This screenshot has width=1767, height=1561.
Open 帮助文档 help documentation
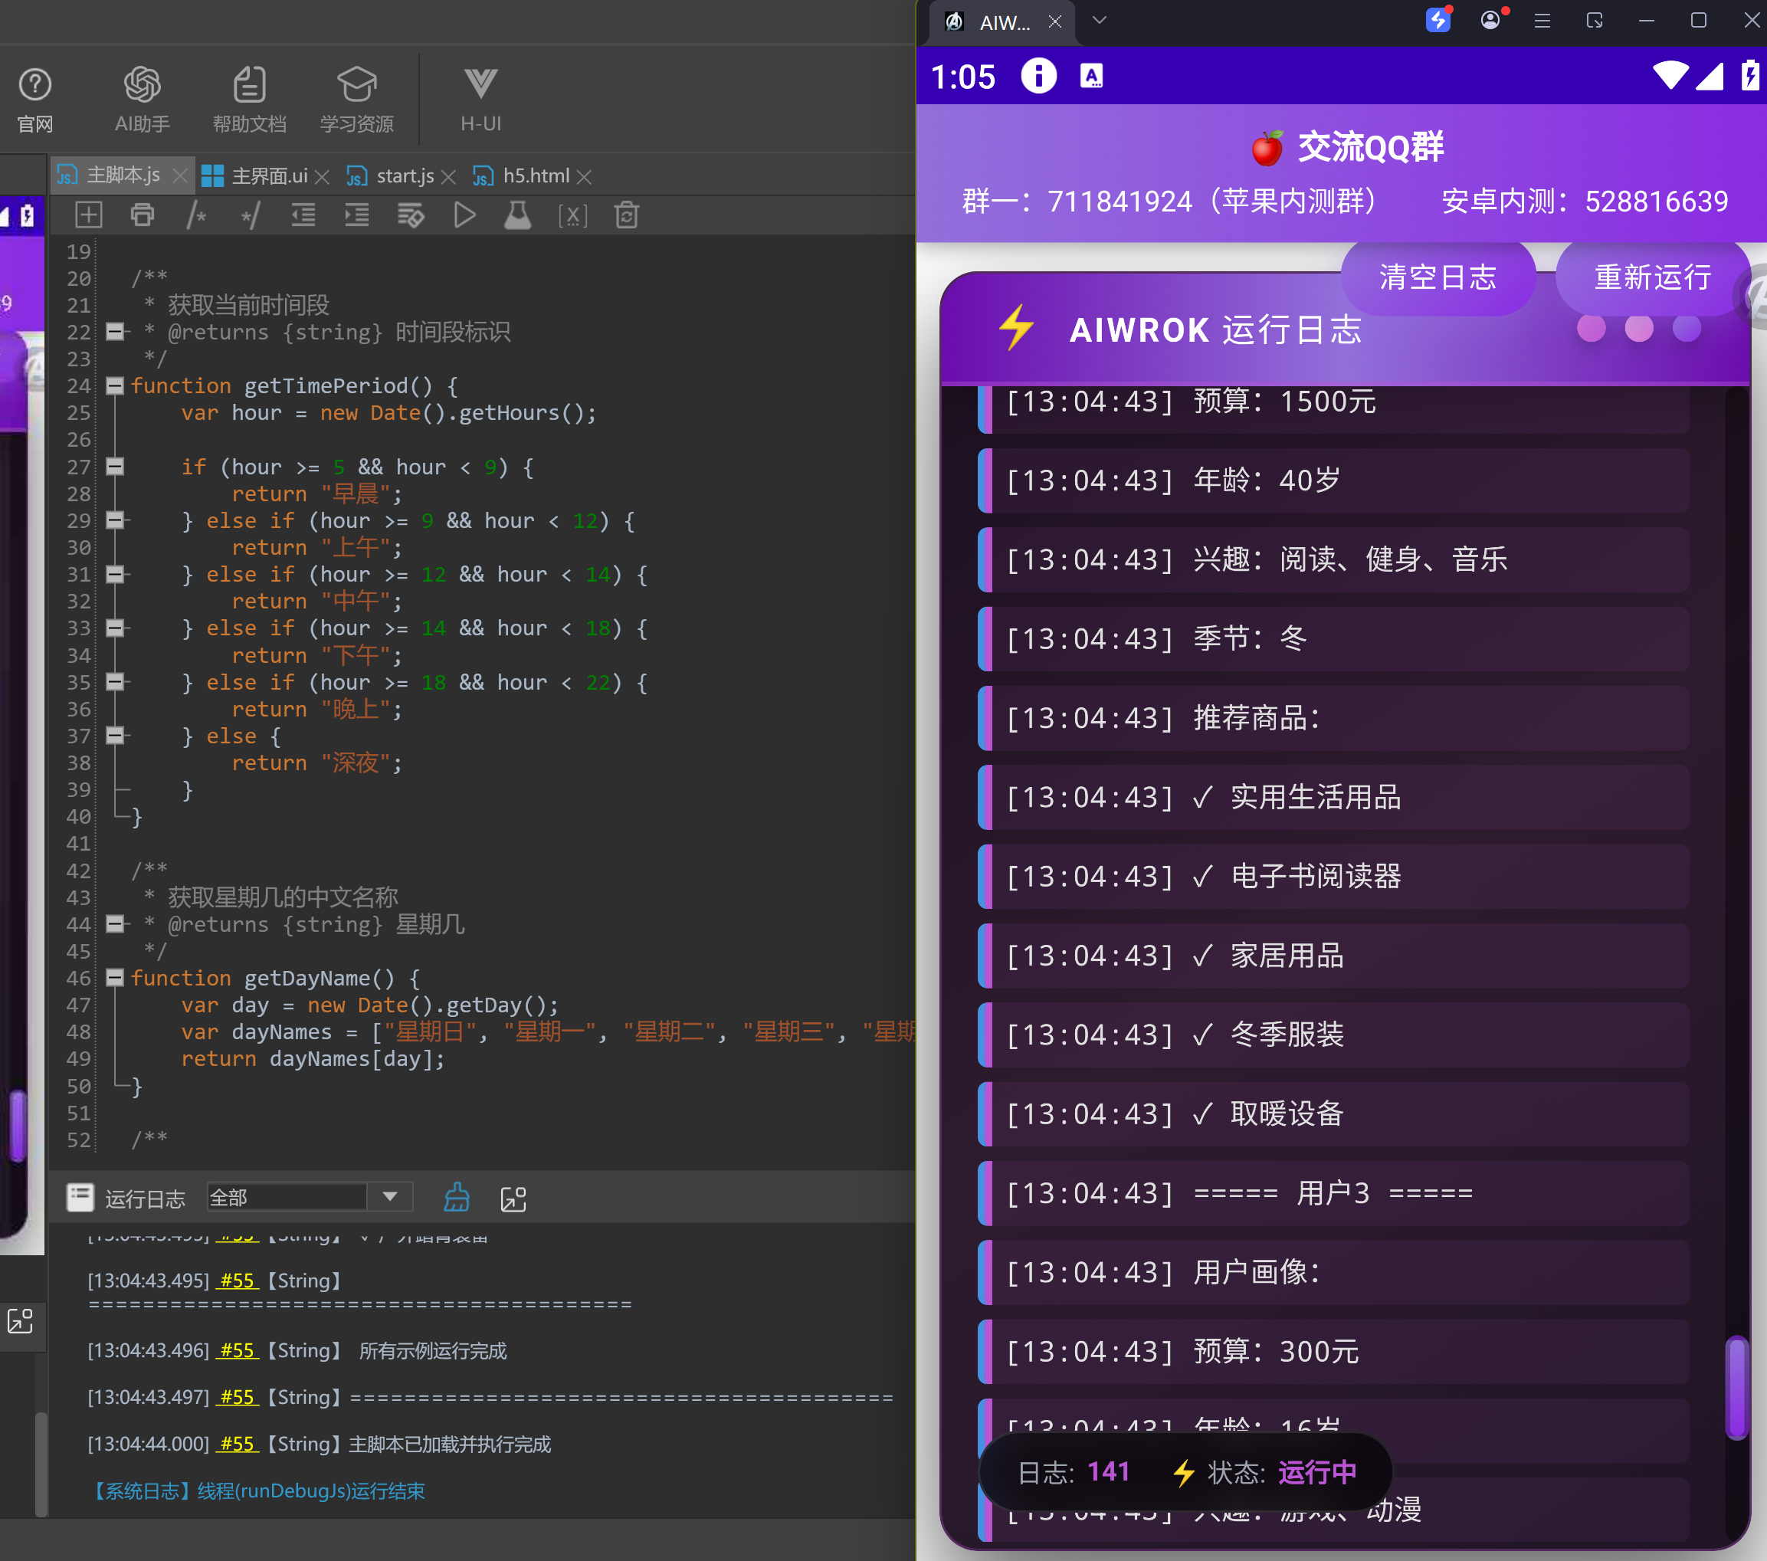(x=249, y=100)
